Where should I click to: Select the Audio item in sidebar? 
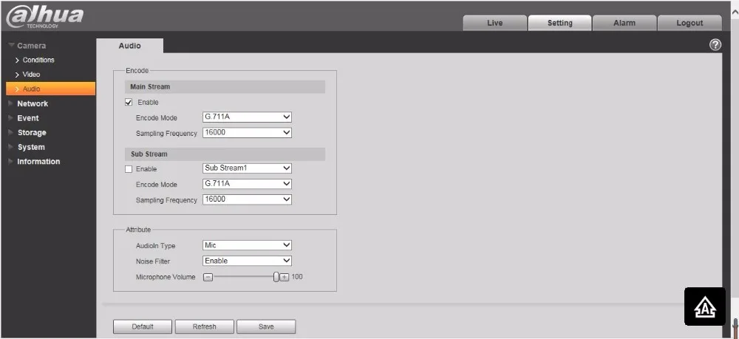click(x=51, y=89)
